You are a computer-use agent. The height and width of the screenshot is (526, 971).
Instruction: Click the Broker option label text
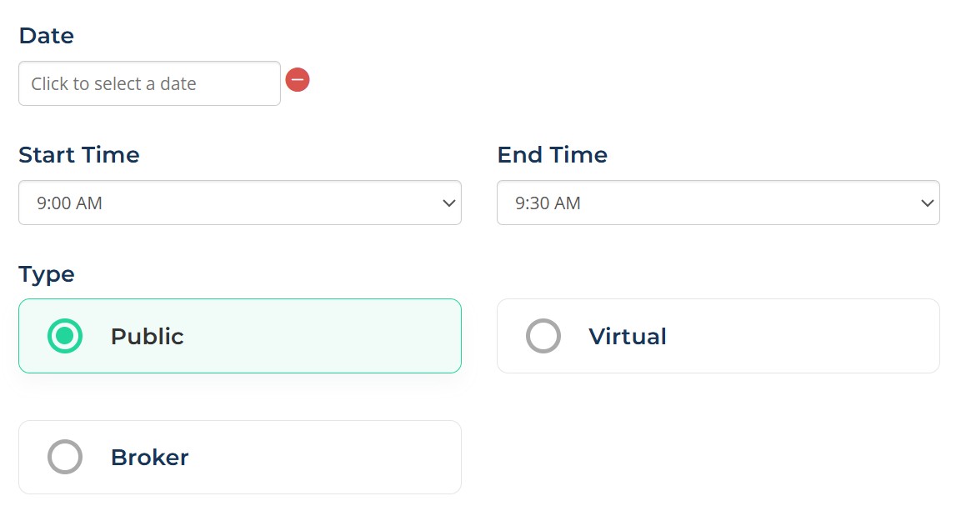pyautogui.click(x=149, y=458)
